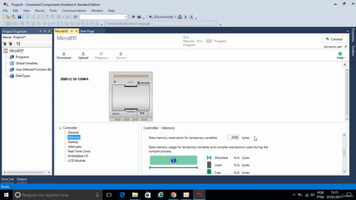Image resolution: width=356 pixels, height=200 pixels.
Task: Click the Redo arrow icon
Action: 52,17
